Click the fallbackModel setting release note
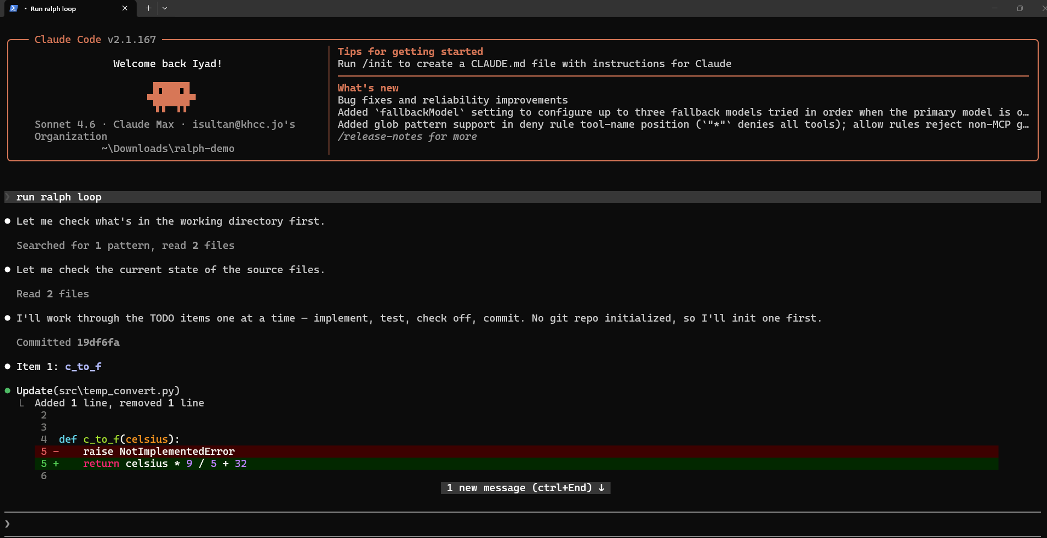 [683, 112]
